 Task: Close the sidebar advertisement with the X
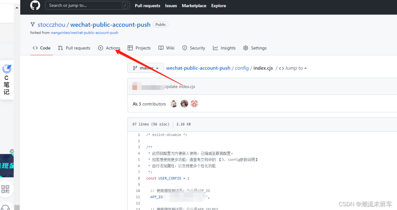pos(12,151)
